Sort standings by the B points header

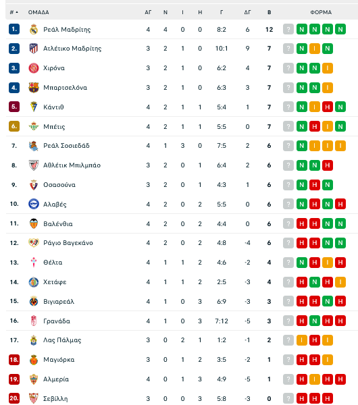[x=269, y=12]
